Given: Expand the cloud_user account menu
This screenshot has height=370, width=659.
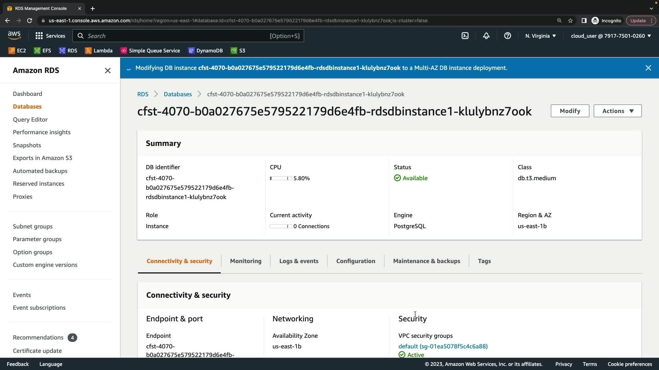Looking at the screenshot, I should [x=611, y=36].
